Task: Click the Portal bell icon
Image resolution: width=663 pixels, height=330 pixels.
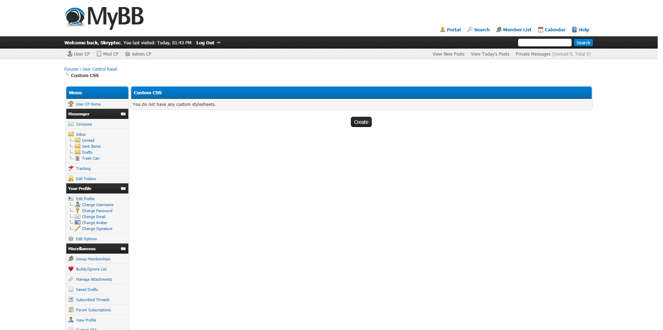Action: (x=443, y=30)
